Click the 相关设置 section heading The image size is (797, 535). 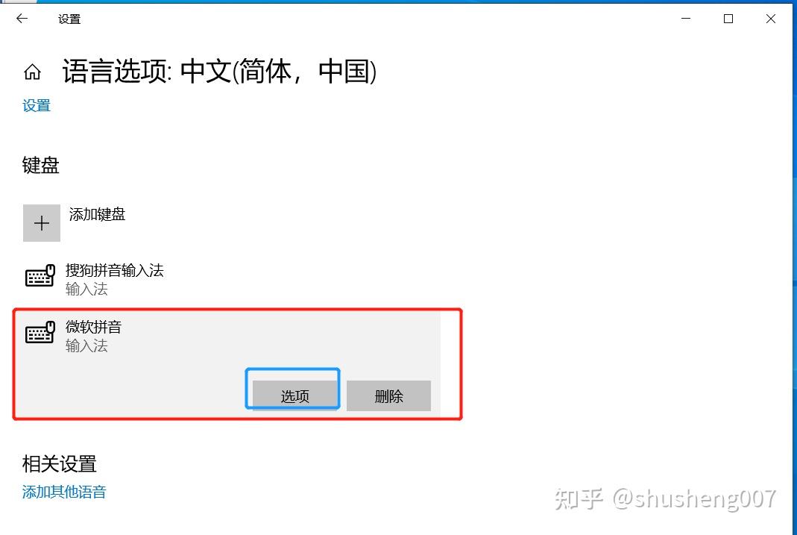point(60,464)
